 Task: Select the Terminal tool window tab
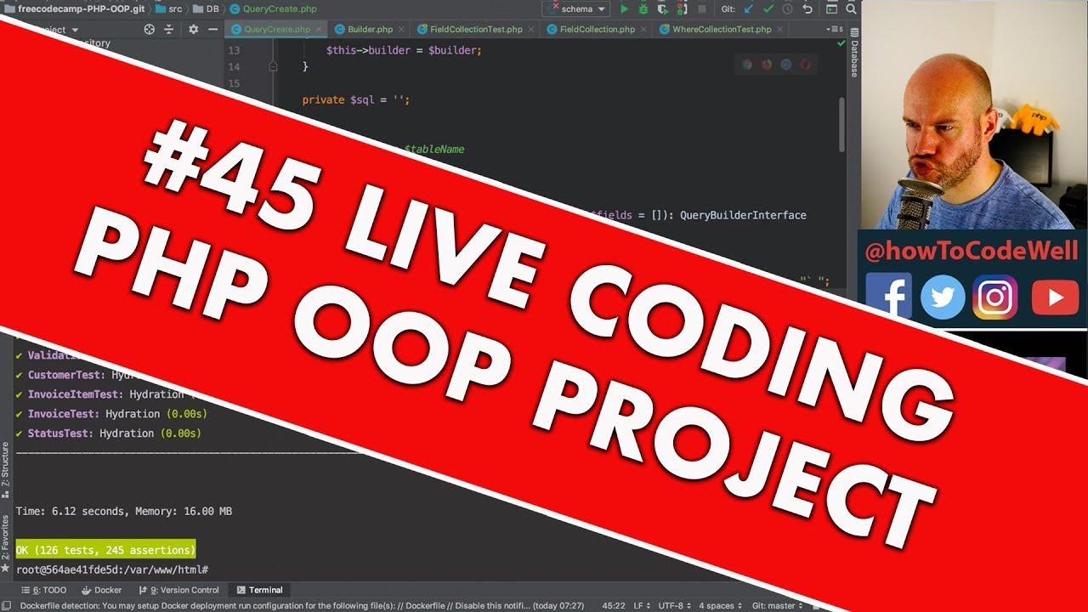[x=259, y=590]
